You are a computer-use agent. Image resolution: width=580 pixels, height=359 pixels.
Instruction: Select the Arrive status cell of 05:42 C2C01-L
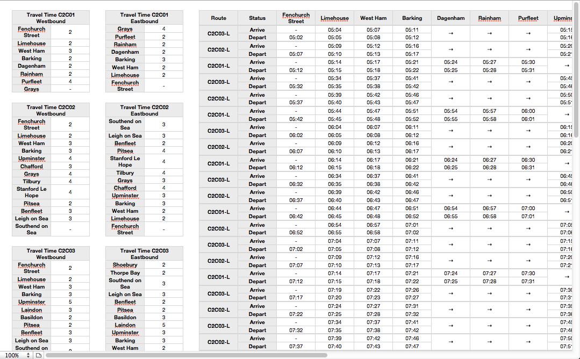point(257,111)
